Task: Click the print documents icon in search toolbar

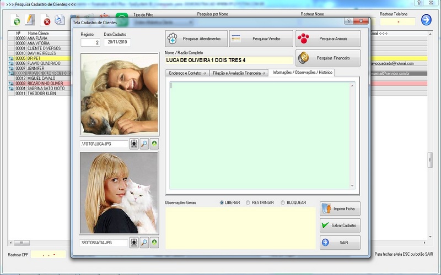Action: point(60,20)
